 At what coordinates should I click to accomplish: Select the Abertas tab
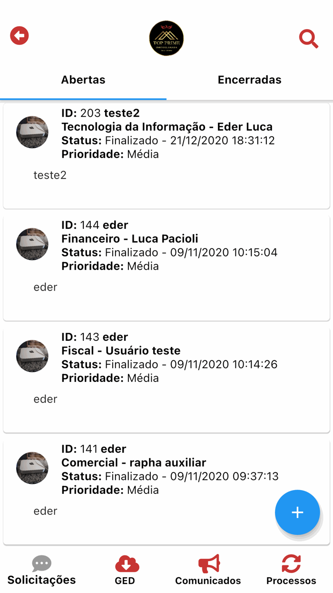coord(83,80)
